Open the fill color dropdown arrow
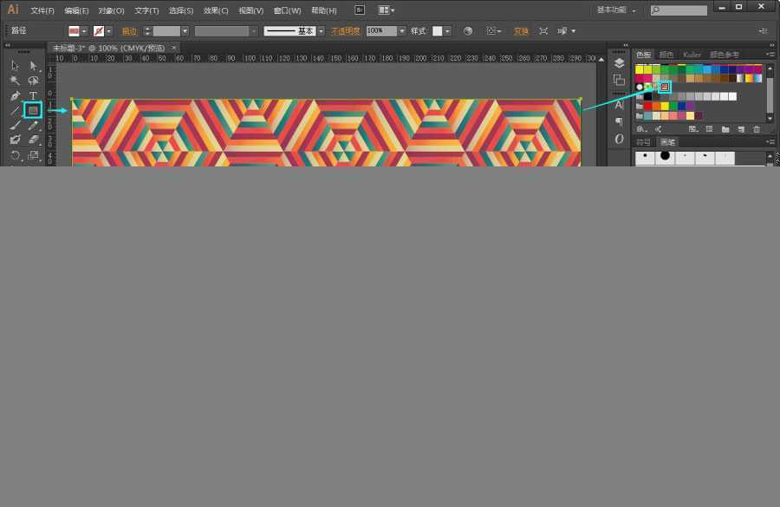This screenshot has height=507, width=780. coord(84,31)
